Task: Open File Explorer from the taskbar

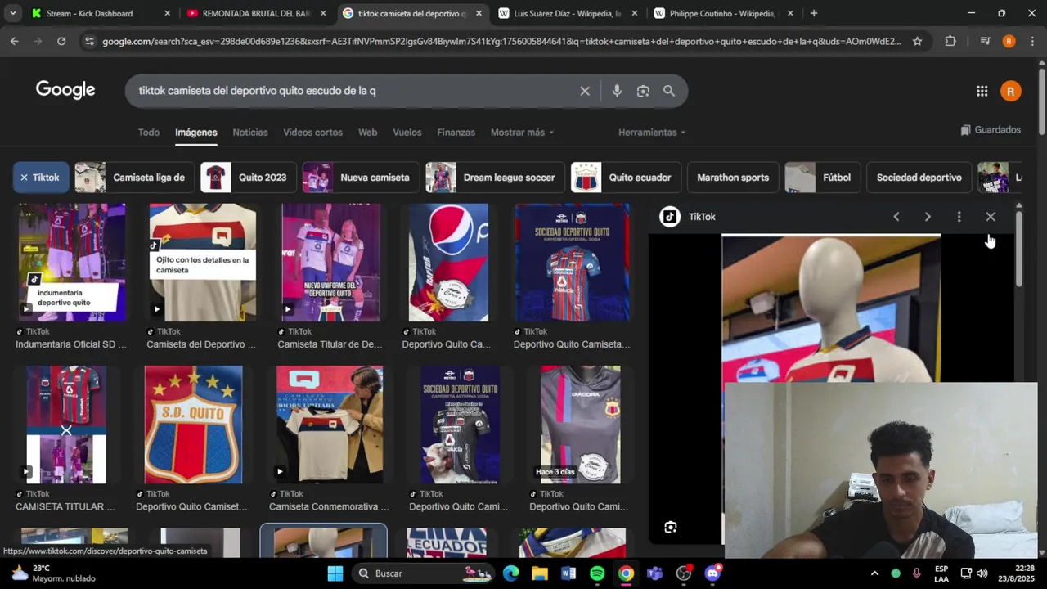Action: (x=540, y=573)
